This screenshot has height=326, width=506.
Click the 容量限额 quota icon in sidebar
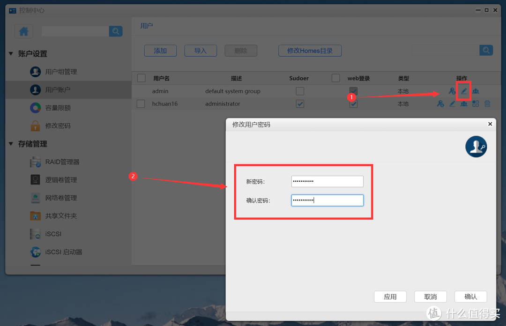35,108
